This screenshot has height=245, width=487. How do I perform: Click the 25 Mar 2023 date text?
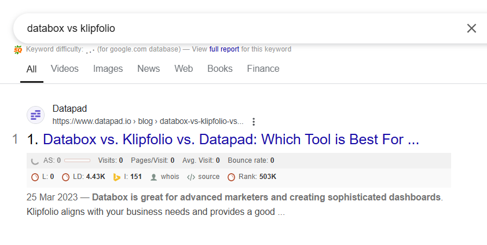coord(52,197)
